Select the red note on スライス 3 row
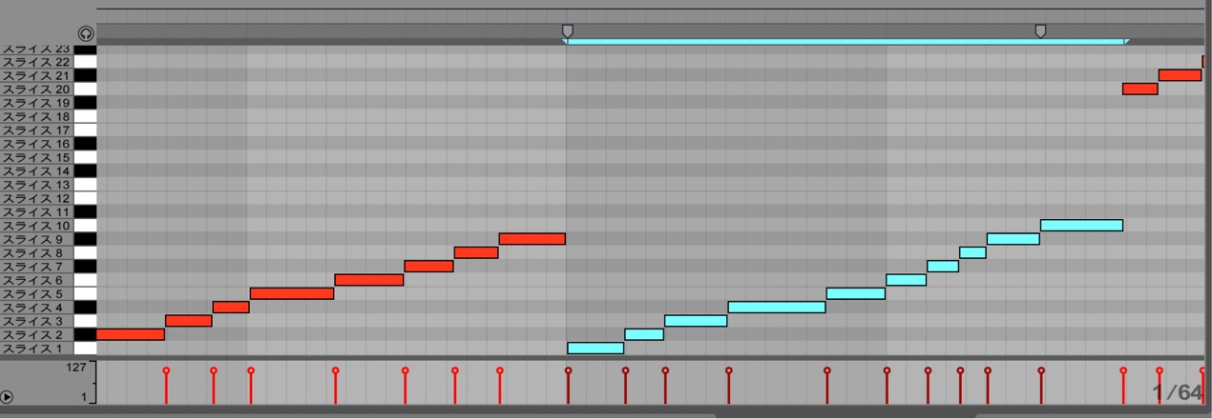Viewport: 1212px width, 419px height. (189, 321)
